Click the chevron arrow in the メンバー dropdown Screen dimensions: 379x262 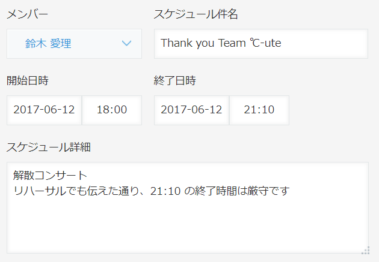[126, 43]
